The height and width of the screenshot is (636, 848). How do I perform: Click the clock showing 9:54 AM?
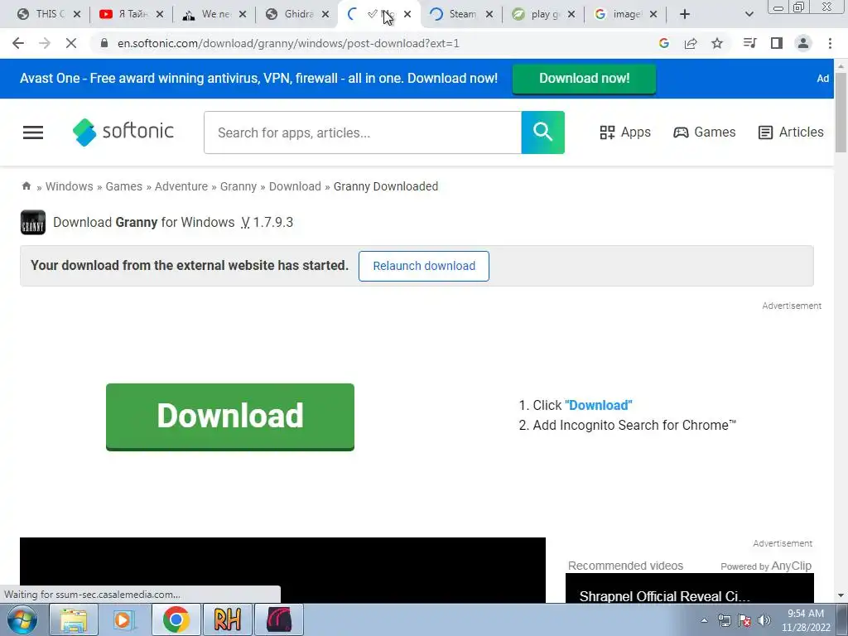coord(805,614)
